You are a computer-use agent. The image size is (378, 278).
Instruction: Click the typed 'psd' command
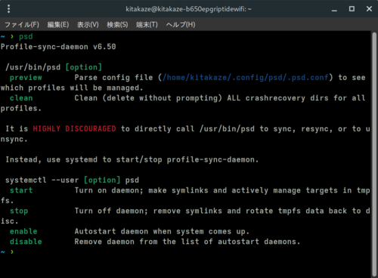pos(26,37)
